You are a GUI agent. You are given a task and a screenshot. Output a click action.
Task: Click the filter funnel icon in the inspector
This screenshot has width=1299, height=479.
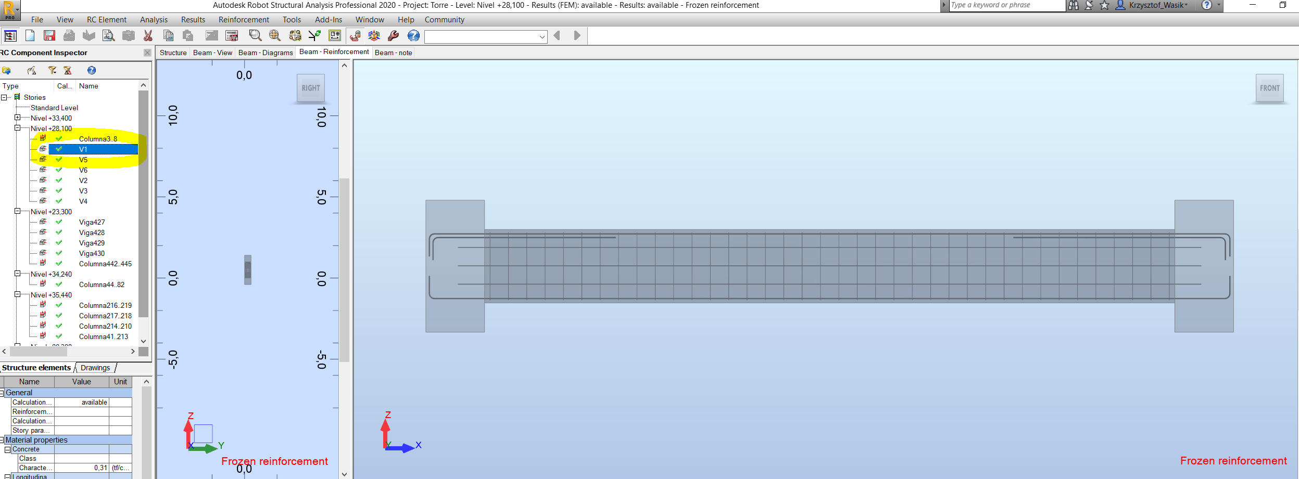(52, 70)
